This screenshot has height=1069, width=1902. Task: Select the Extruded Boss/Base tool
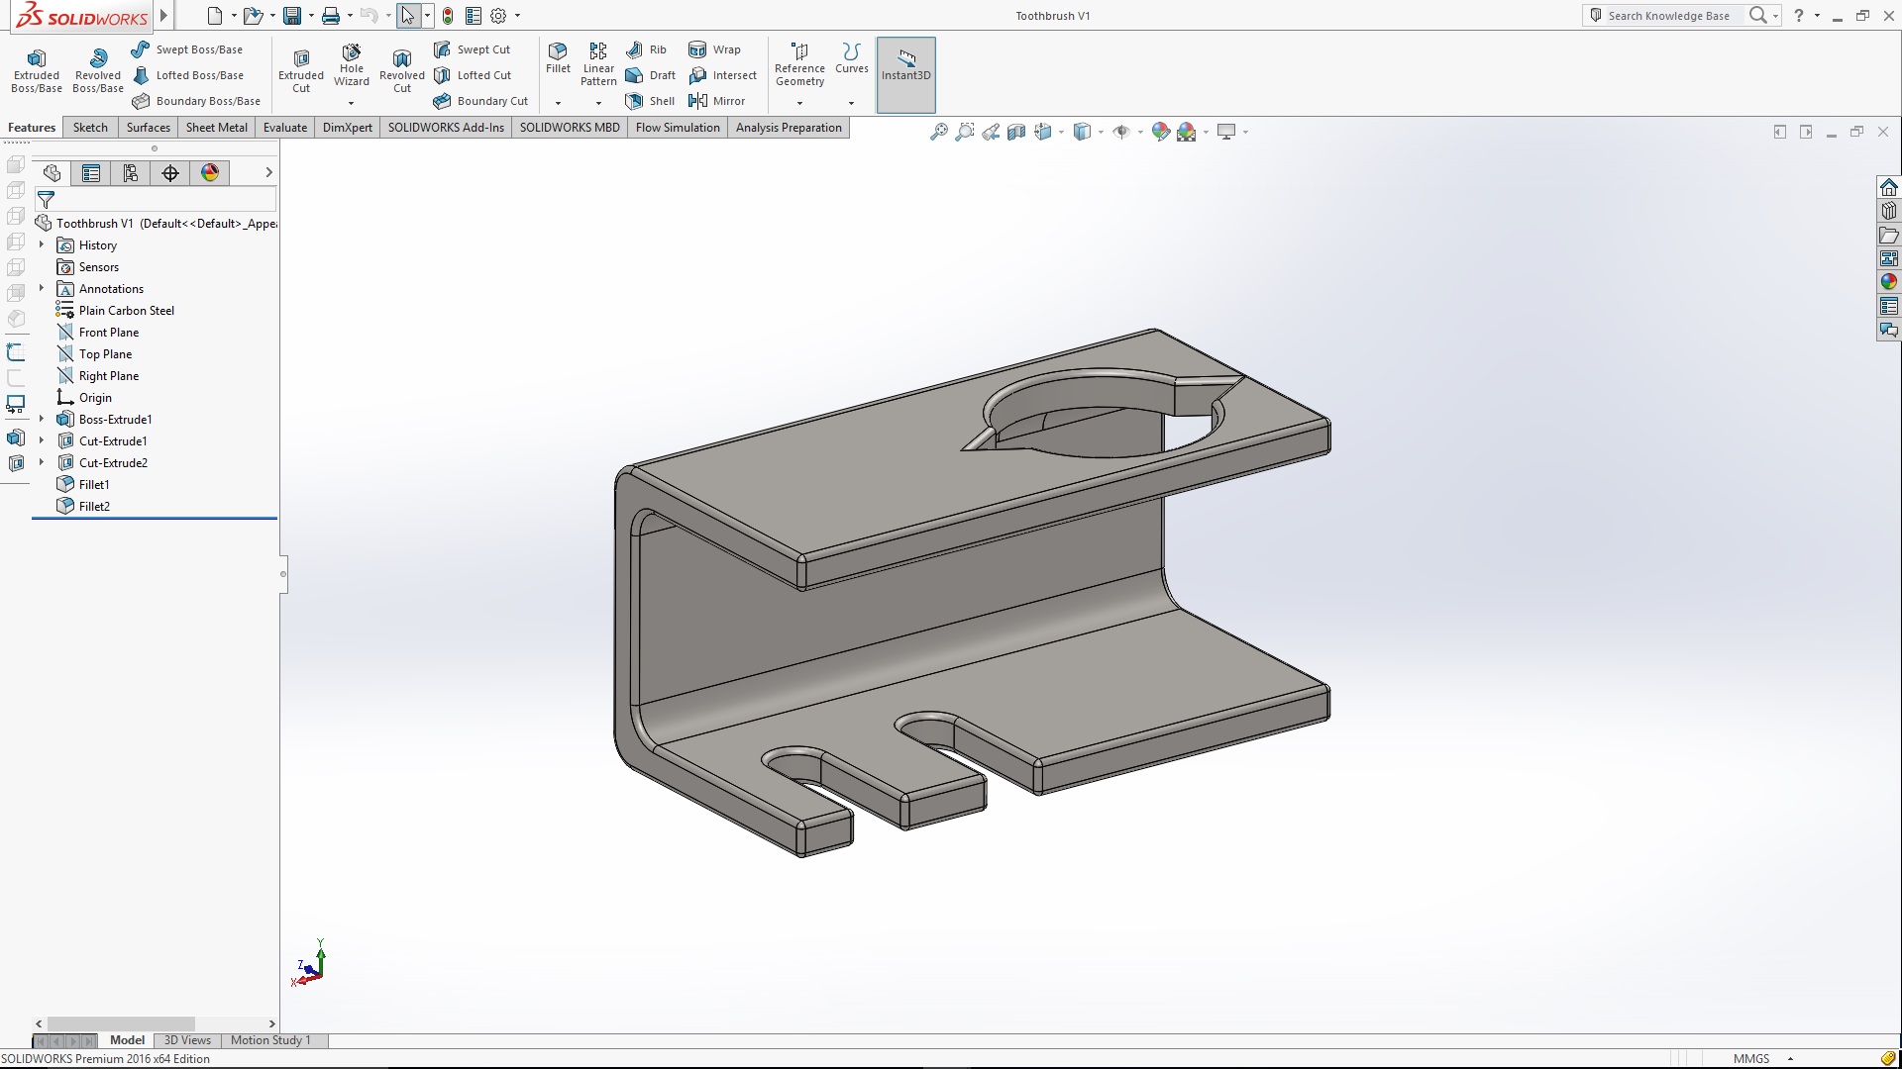click(37, 70)
